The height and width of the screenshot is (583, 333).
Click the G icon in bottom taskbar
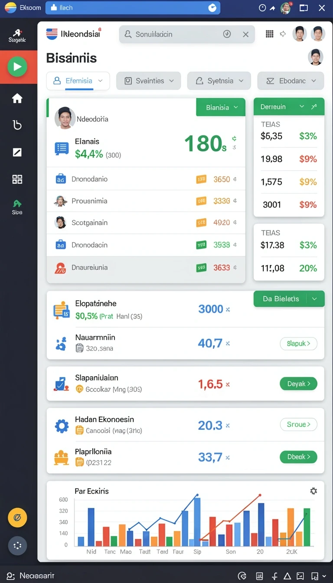coord(242,576)
